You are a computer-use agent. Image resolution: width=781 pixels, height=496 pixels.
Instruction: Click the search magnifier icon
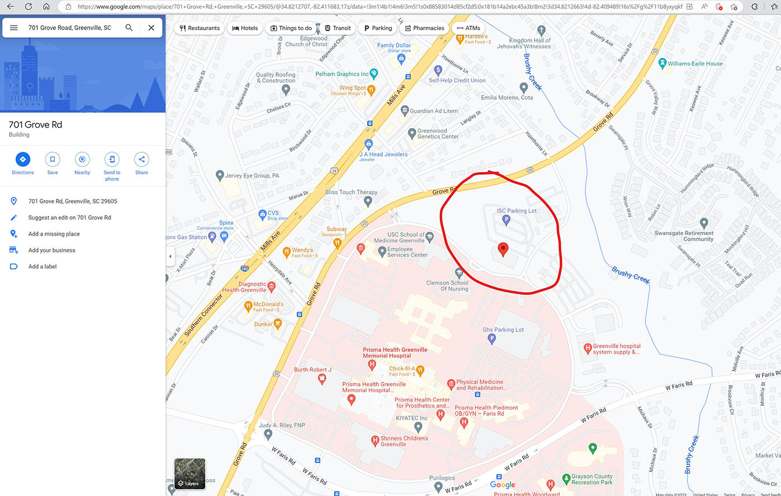click(x=129, y=28)
